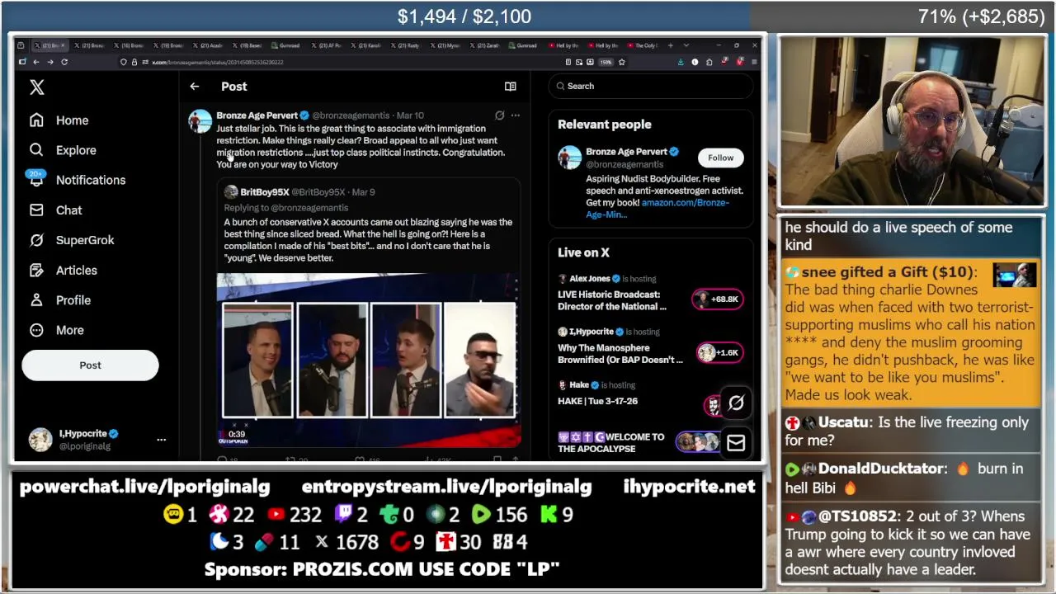Image resolution: width=1056 pixels, height=594 pixels.
Task: Go back with the arrow beside the Post heading
Action: [x=195, y=87]
